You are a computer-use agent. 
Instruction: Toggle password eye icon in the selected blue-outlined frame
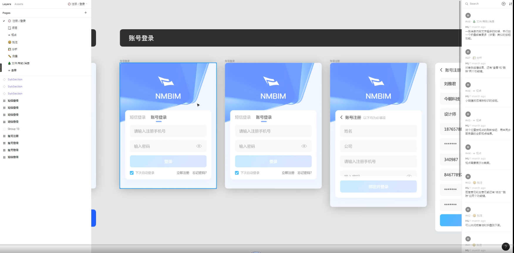[199, 146]
